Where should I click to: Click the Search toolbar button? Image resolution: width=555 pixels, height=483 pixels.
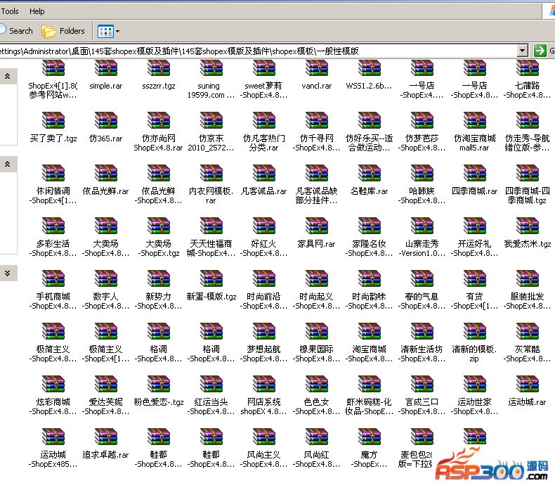coord(16,31)
